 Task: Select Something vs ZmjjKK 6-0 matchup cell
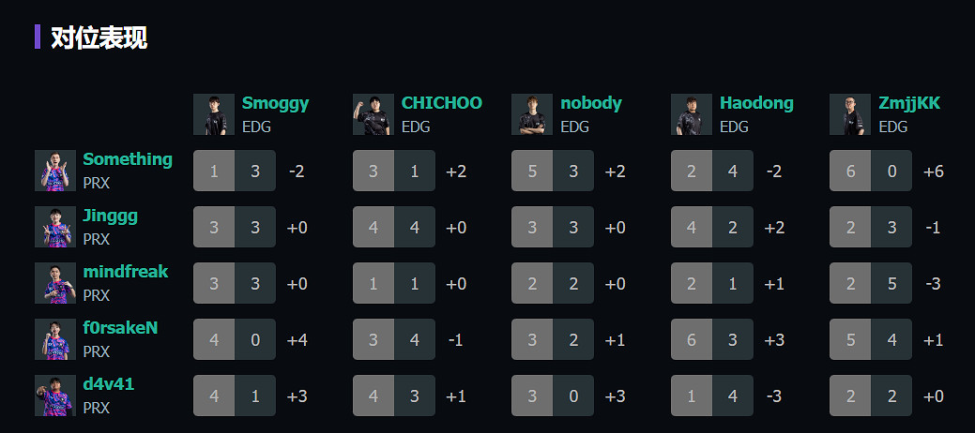[871, 171]
